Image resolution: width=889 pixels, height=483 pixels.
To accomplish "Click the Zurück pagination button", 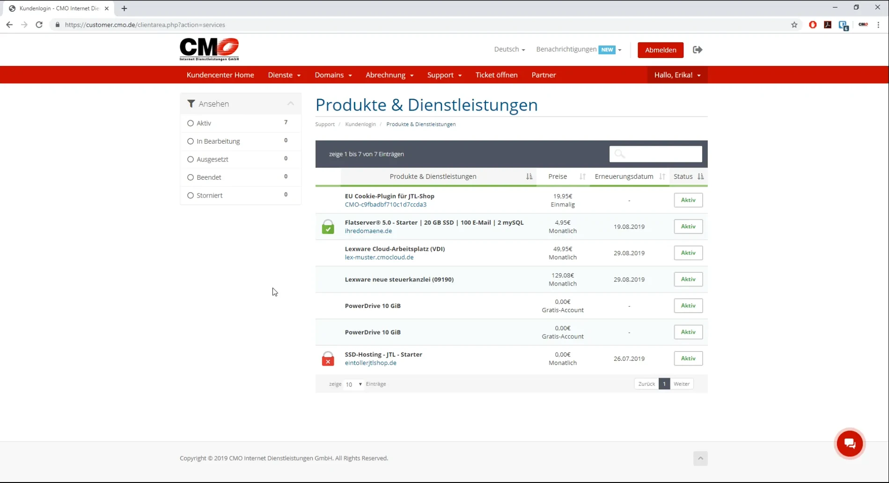I will click(x=647, y=384).
